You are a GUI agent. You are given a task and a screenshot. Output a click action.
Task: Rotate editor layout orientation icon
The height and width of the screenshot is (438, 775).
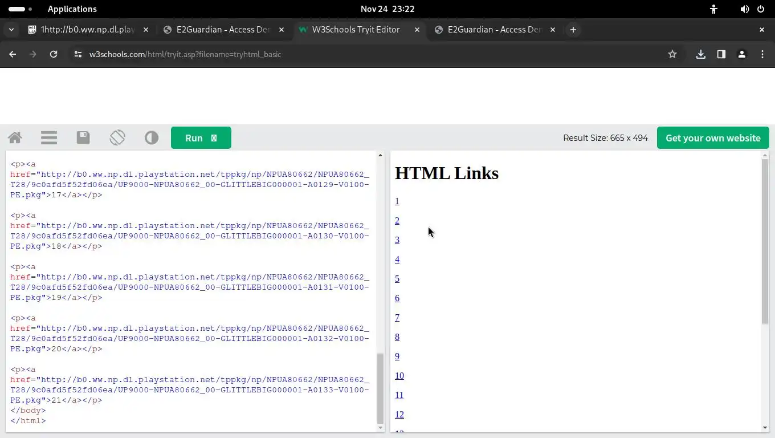[117, 137]
